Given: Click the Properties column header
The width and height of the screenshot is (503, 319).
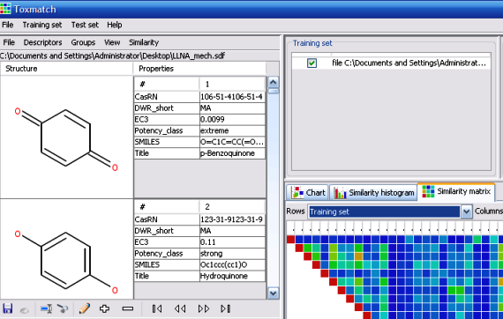Looking at the screenshot, I should click(x=199, y=69).
